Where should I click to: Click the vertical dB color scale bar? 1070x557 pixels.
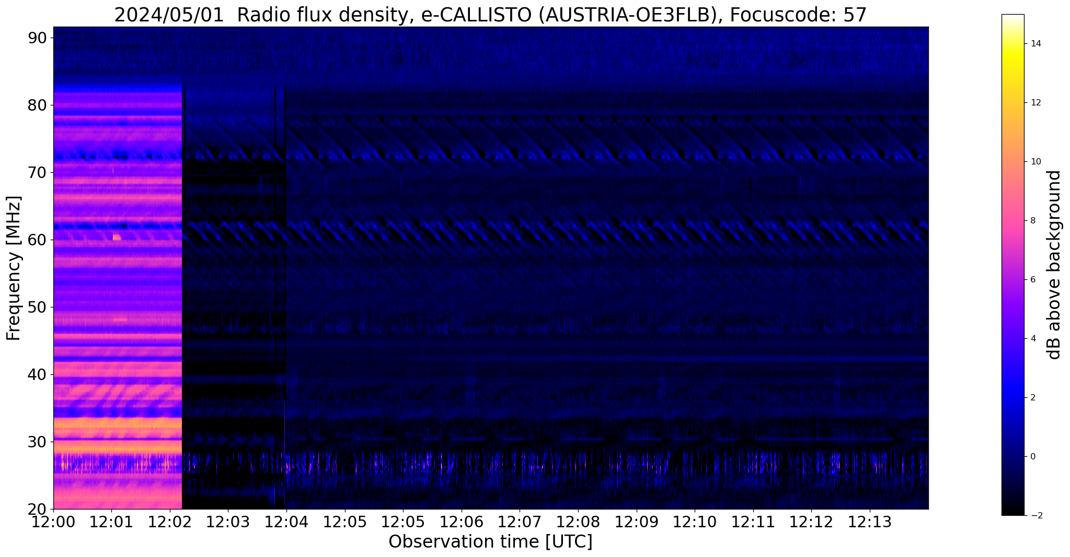1013,265
